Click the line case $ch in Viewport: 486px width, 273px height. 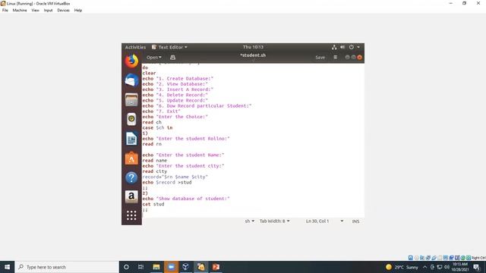coord(157,127)
